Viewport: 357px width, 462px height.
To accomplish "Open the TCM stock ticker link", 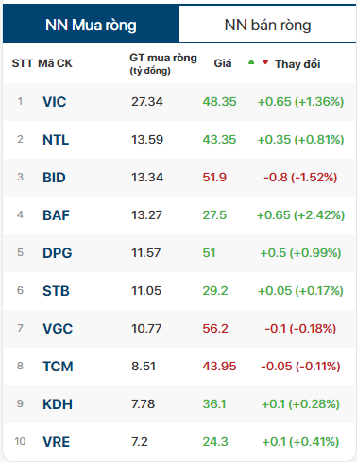I will [58, 367].
